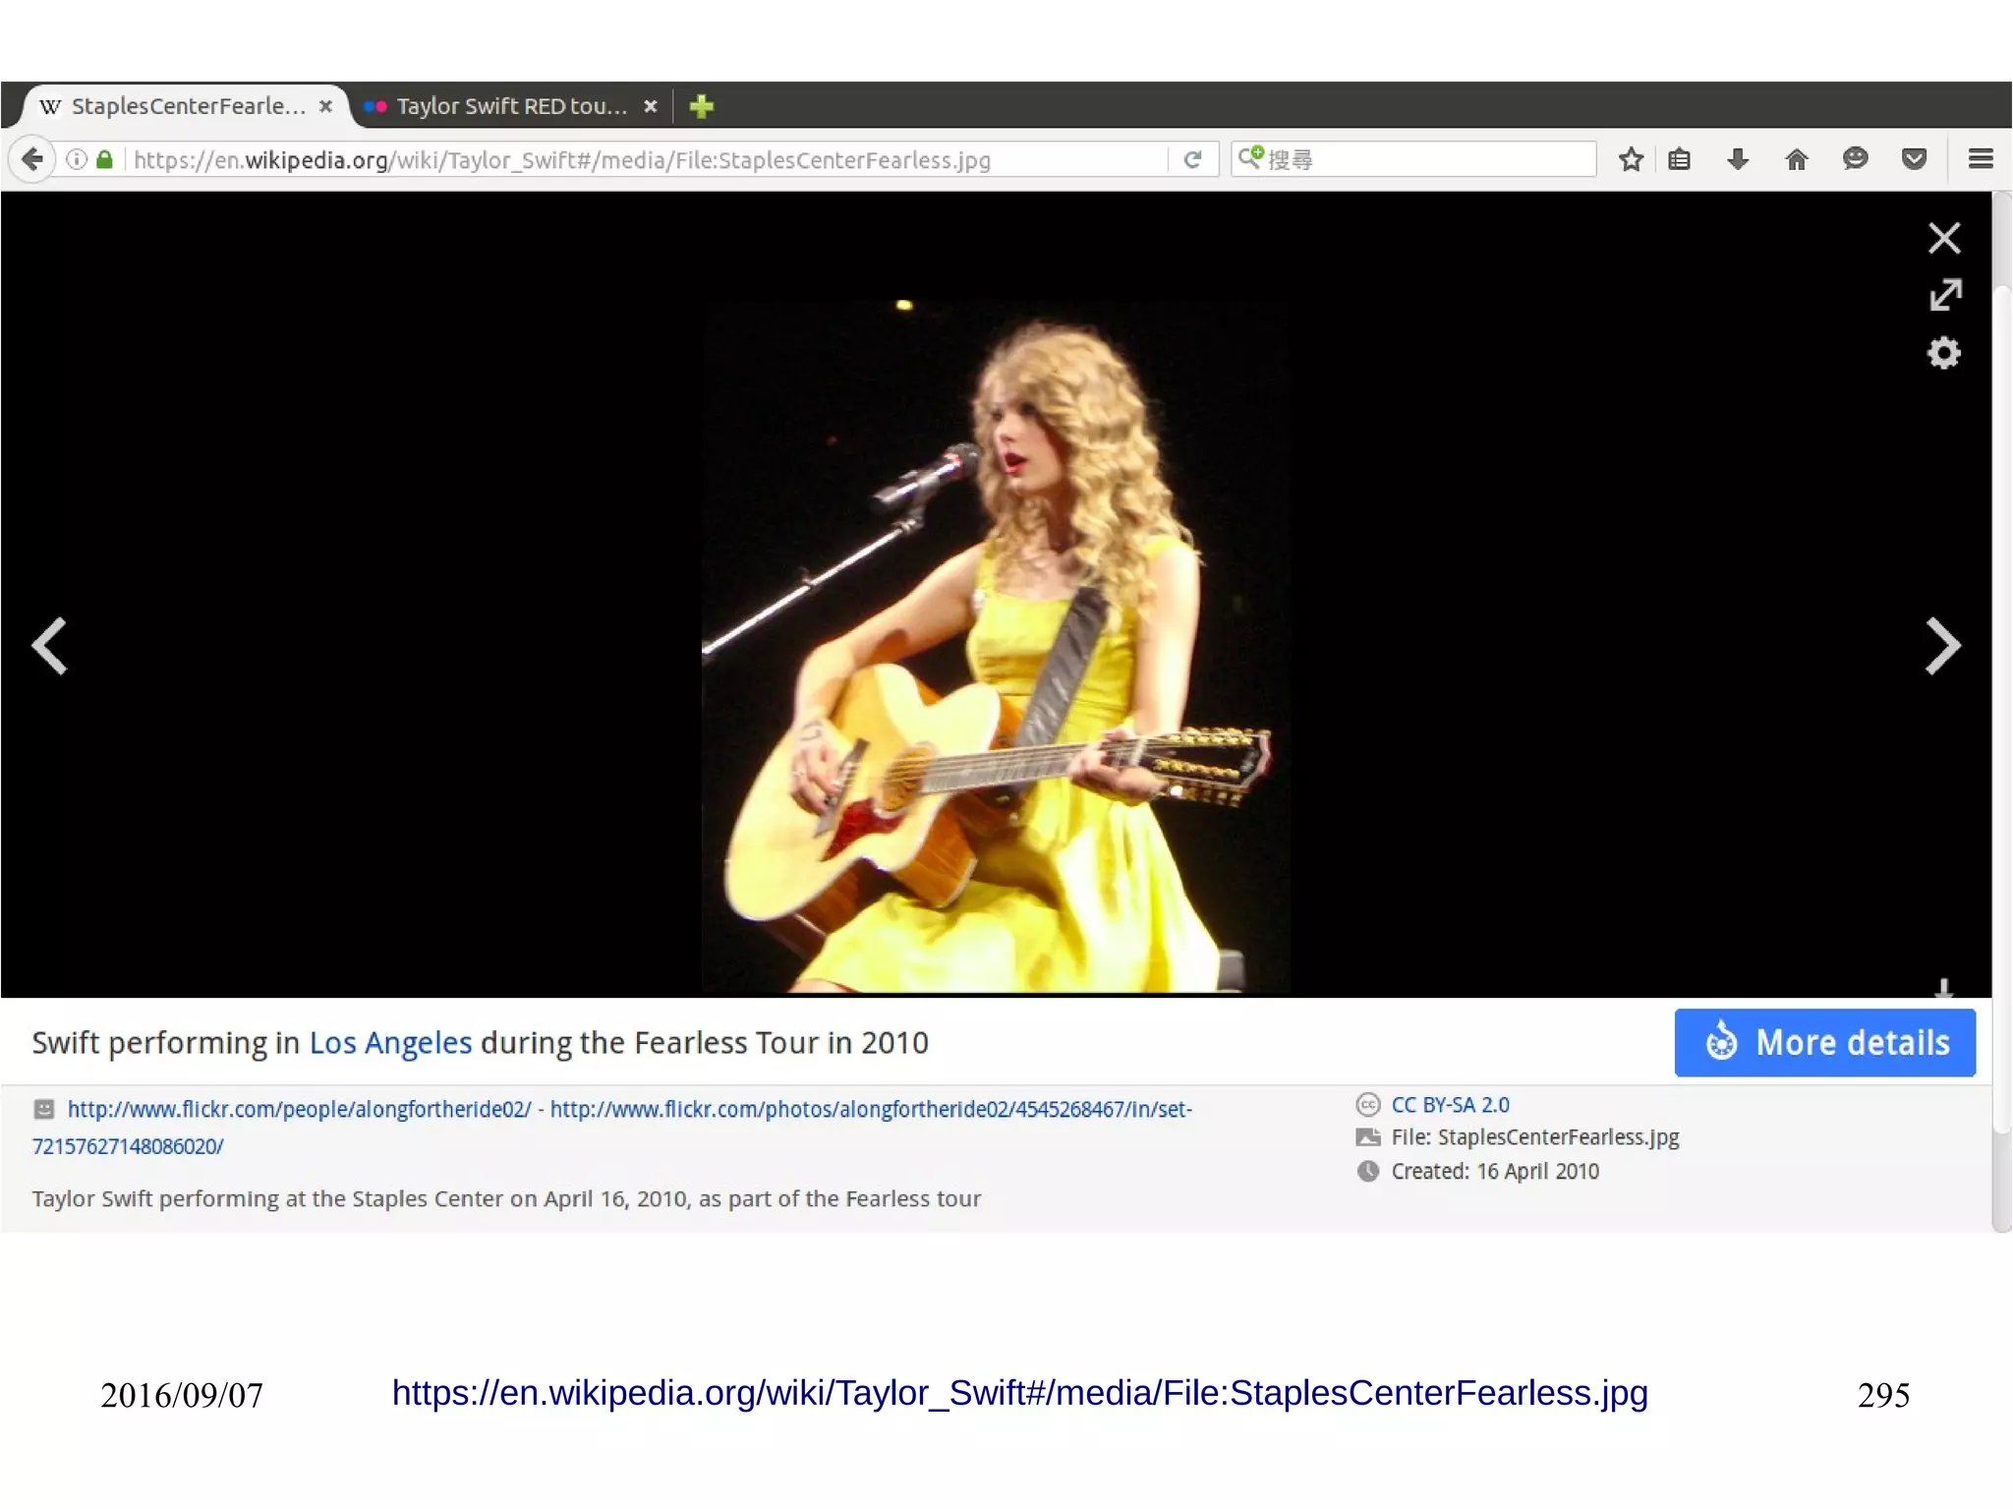
Task: Reload the page with the refresh icon
Action: click(1192, 159)
